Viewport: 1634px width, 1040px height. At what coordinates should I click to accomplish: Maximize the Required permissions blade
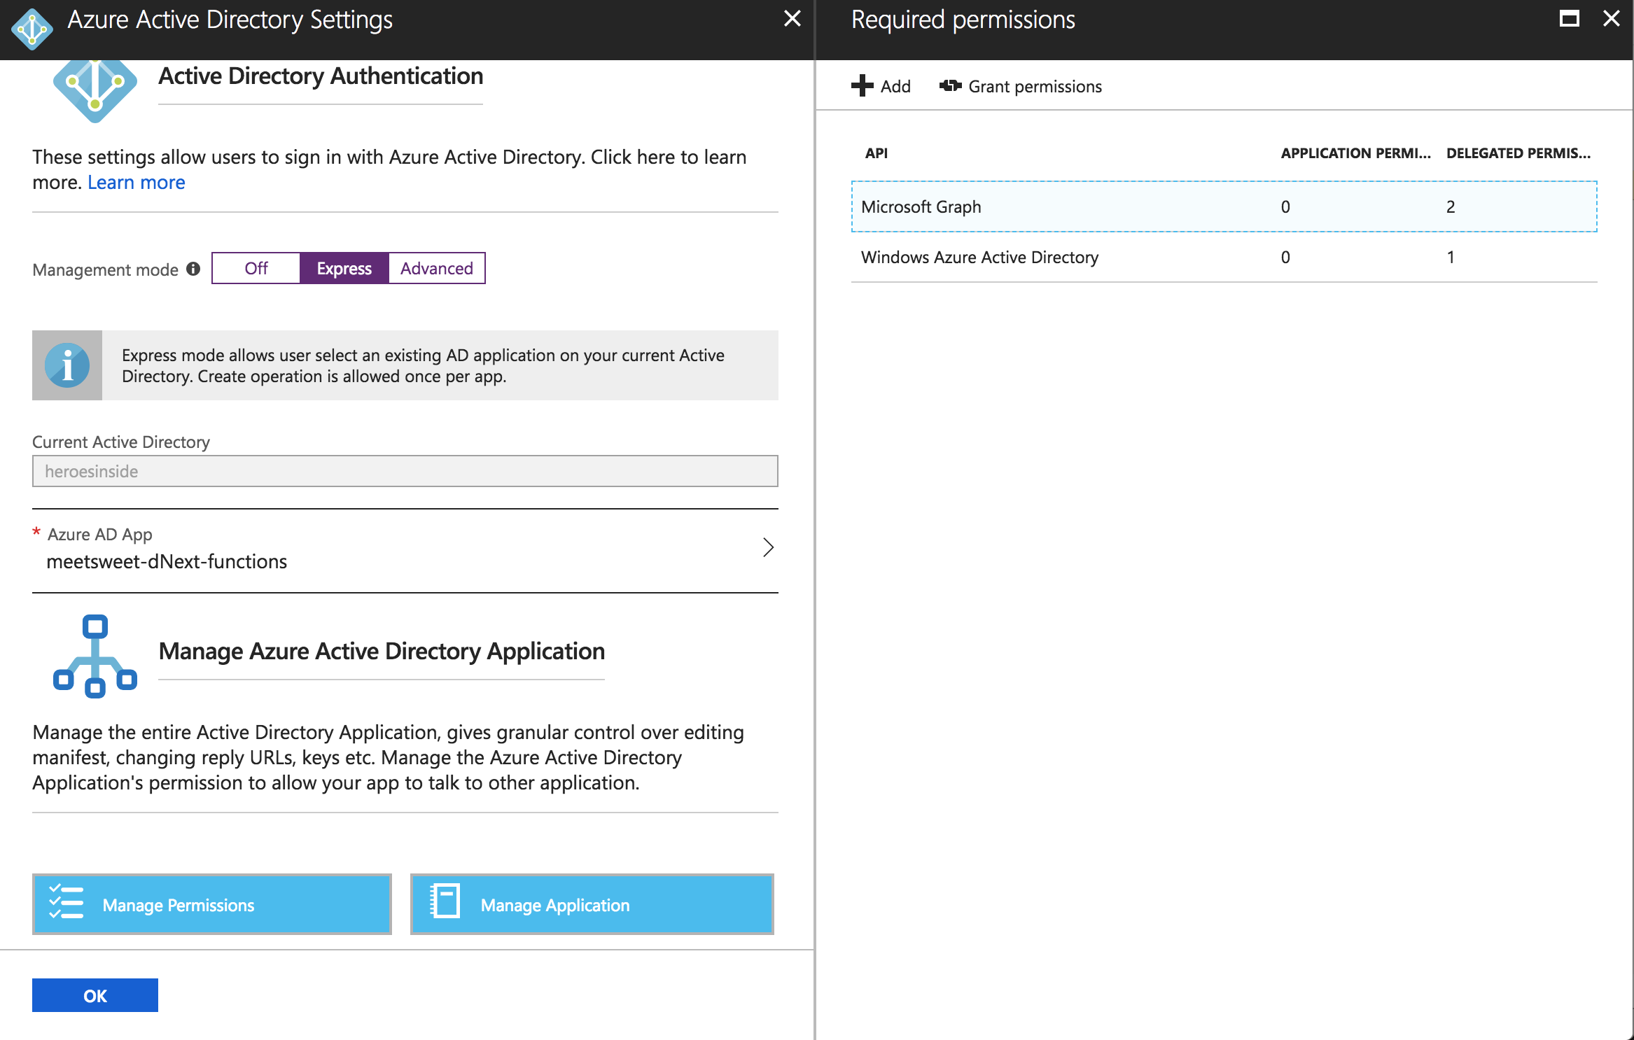click(x=1569, y=19)
